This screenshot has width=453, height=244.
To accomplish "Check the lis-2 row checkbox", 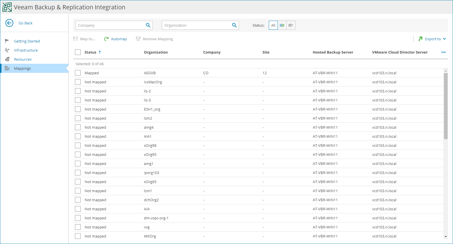I will coord(78,91).
